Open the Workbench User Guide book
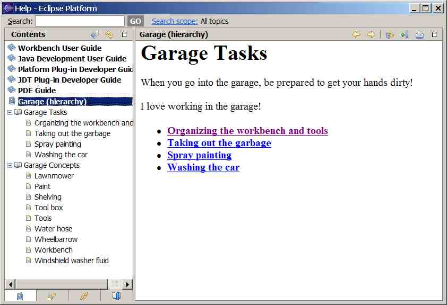447x305 pixels. click(x=59, y=48)
